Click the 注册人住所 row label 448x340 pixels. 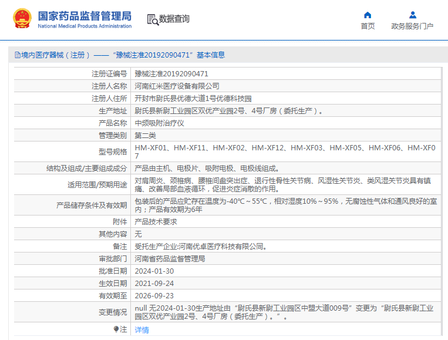tap(109, 99)
